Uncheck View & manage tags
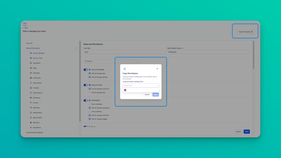The image size is (281, 158). (x=89, y=74)
